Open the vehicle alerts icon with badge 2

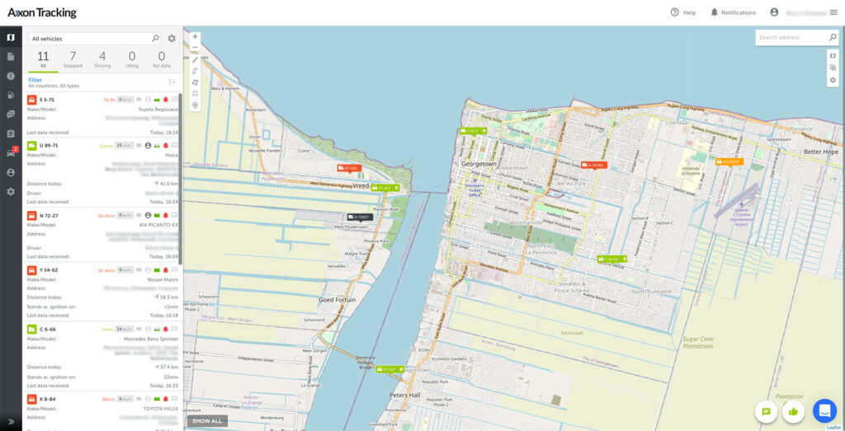pos(12,152)
